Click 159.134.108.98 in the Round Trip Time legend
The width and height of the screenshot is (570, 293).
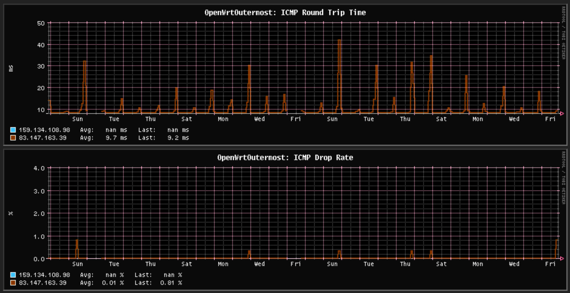click(x=44, y=130)
